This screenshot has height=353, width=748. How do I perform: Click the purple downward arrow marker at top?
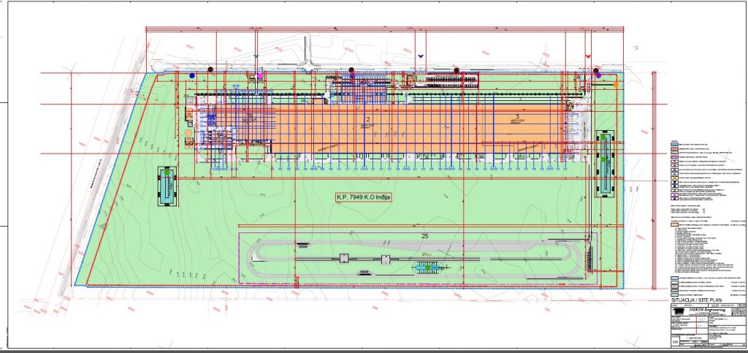pos(420,56)
